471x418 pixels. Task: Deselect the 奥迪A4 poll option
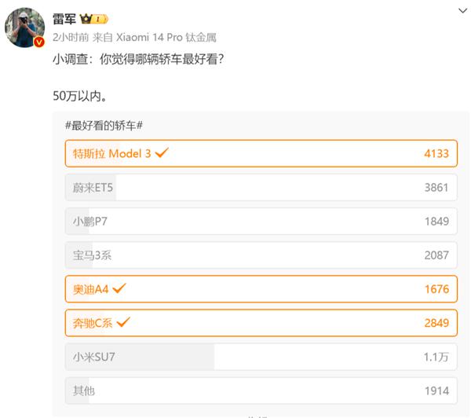(261, 289)
